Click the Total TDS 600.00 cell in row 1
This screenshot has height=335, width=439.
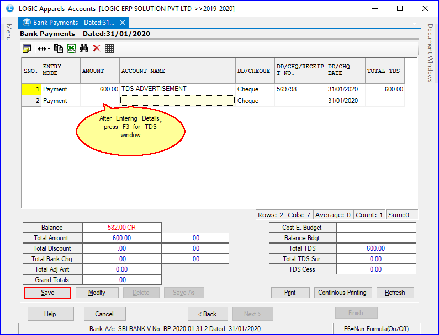click(385, 89)
